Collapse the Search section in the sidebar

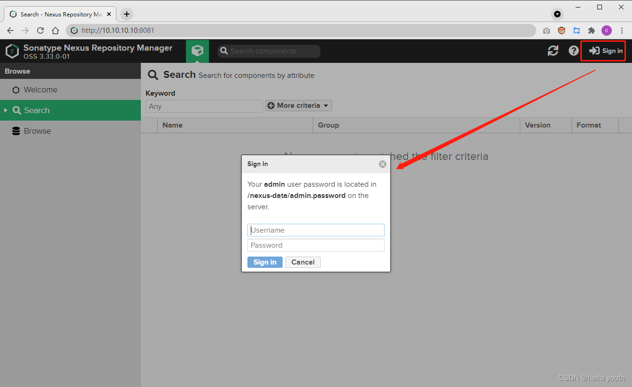point(6,110)
